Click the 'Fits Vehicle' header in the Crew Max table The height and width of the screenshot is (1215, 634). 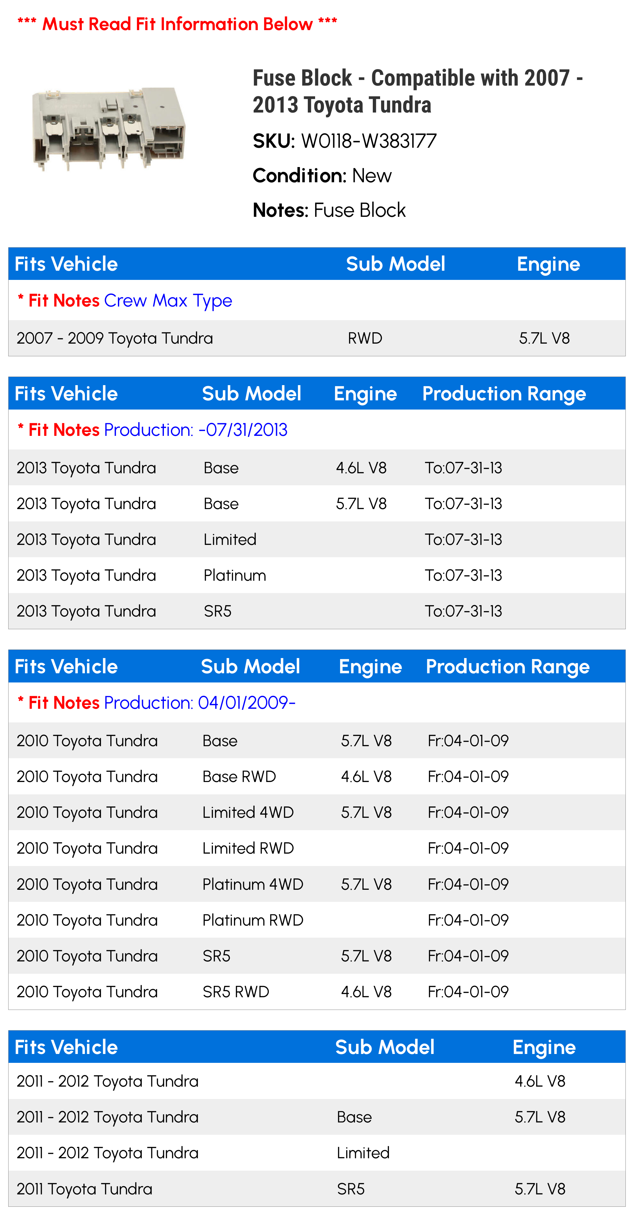point(66,264)
